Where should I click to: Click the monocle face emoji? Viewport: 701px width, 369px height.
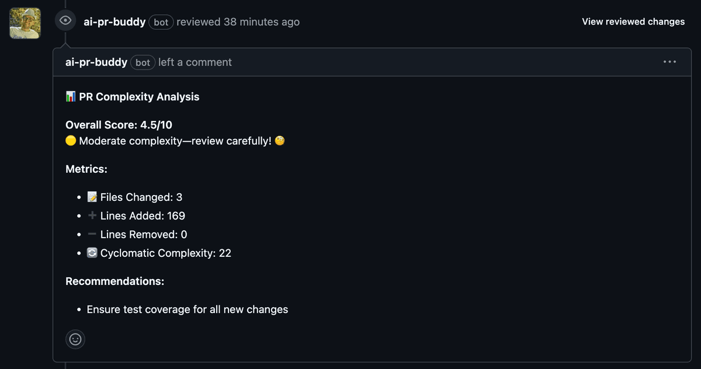280,141
